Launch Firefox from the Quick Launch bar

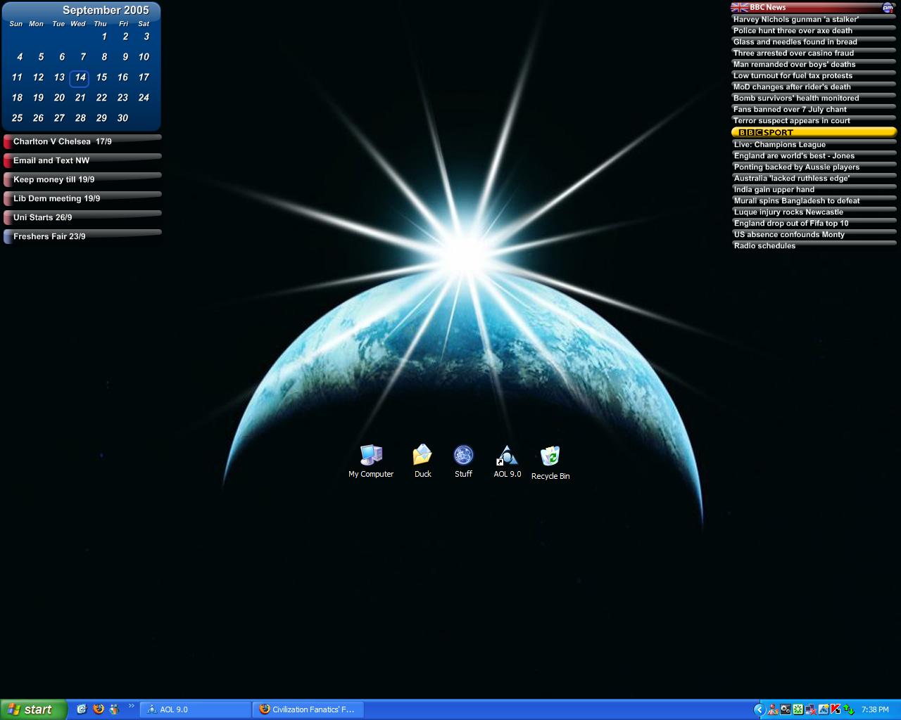pyautogui.click(x=99, y=709)
